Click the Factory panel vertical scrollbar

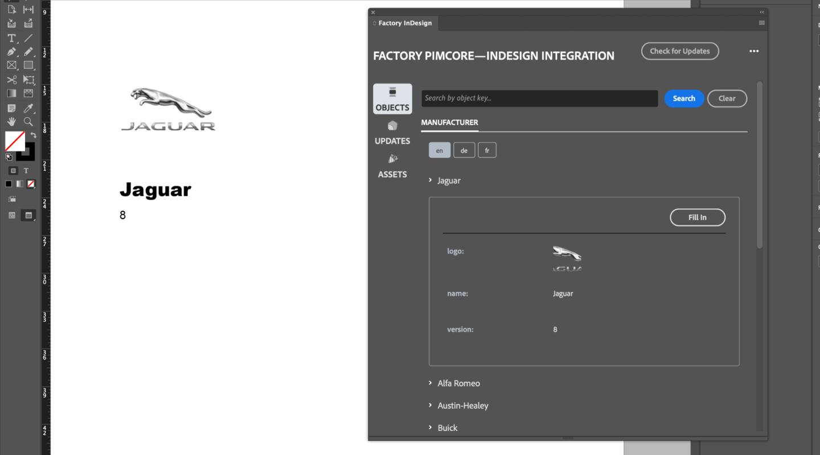coord(760,165)
